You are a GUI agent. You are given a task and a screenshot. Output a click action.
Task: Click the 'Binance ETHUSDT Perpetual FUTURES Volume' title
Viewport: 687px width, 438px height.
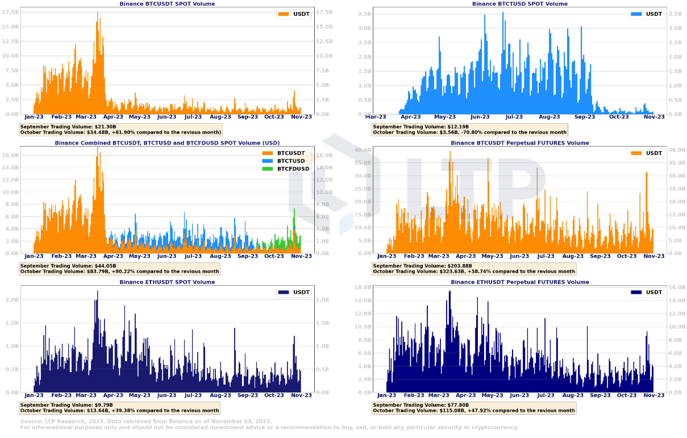[520, 282]
